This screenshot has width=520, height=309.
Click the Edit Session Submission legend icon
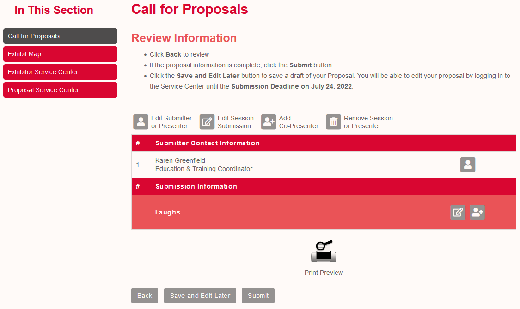(207, 122)
